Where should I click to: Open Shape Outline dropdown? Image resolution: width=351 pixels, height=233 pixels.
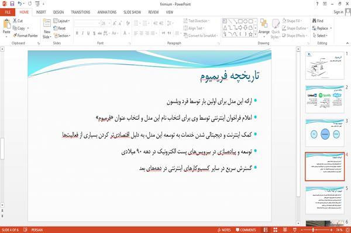click(x=295, y=28)
